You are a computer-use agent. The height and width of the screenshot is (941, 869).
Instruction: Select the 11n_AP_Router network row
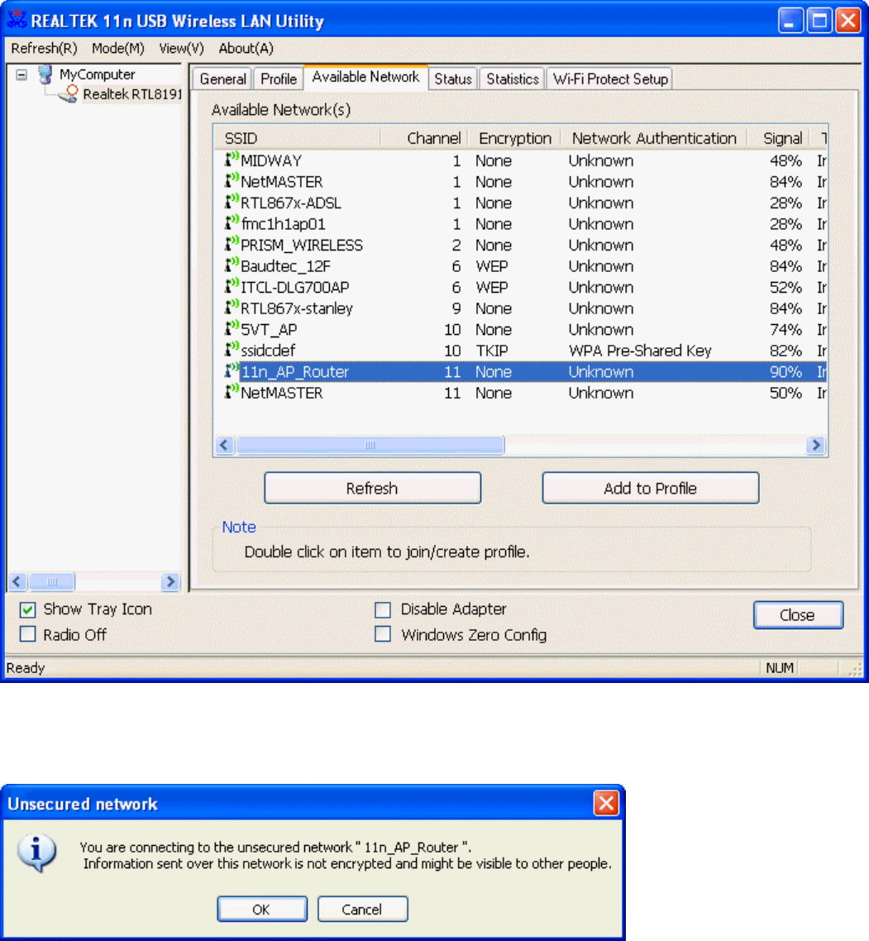tap(520, 371)
